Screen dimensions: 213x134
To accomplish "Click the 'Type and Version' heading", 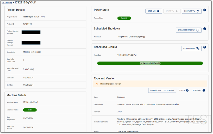I will (x=105, y=79).
